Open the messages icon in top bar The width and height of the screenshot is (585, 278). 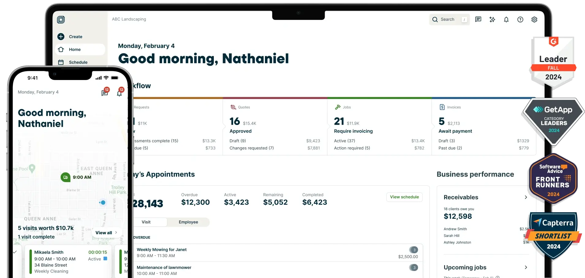point(478,20)
